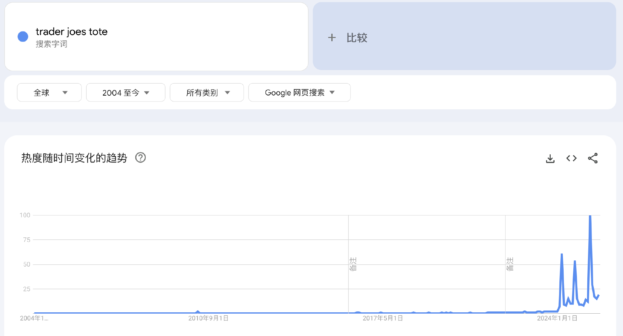Screen dimensions: 623x336
Task: Select the 搜索字词 label under the term
Action: (x=51, y=44)
